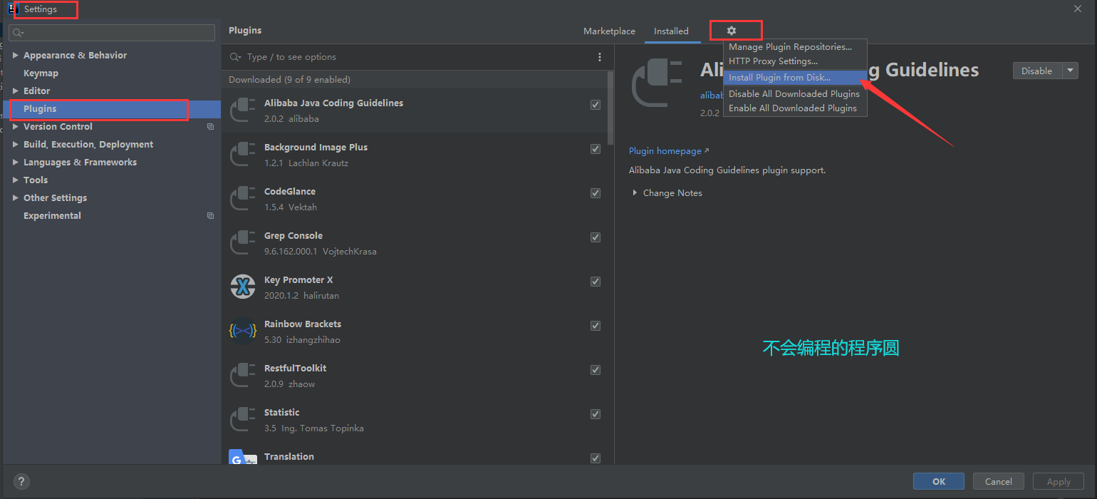Click the Alibaba Java Coding Guidelines plugin icon
This screenshot has width=1097, height=499.
tap(243, 110)
